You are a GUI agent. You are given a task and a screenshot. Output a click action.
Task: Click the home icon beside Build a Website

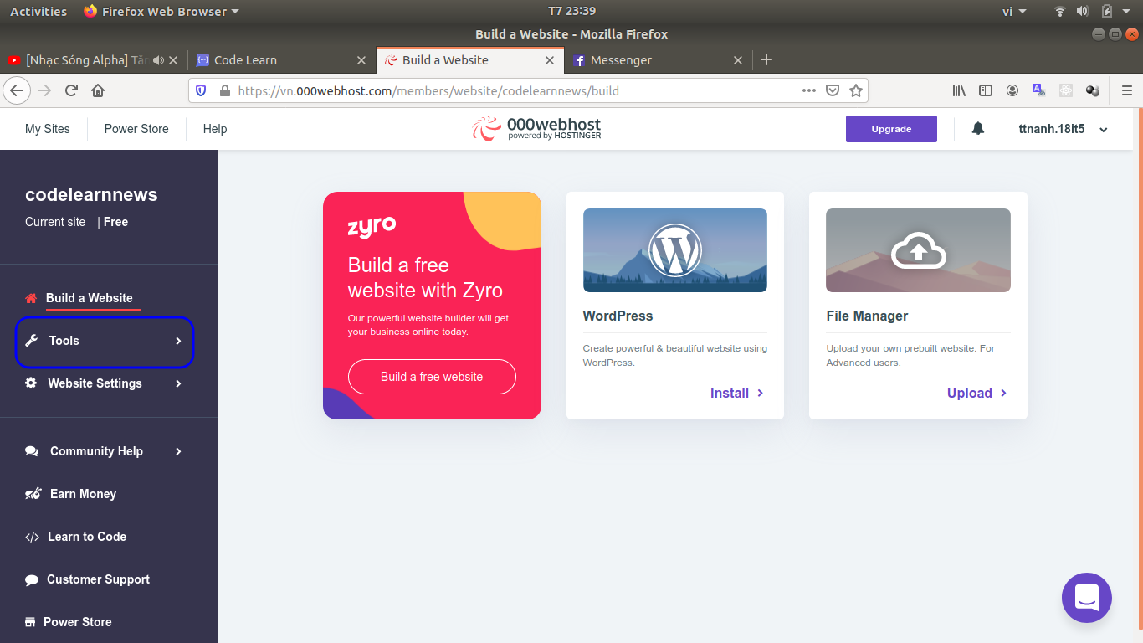(x=31, y=298)
